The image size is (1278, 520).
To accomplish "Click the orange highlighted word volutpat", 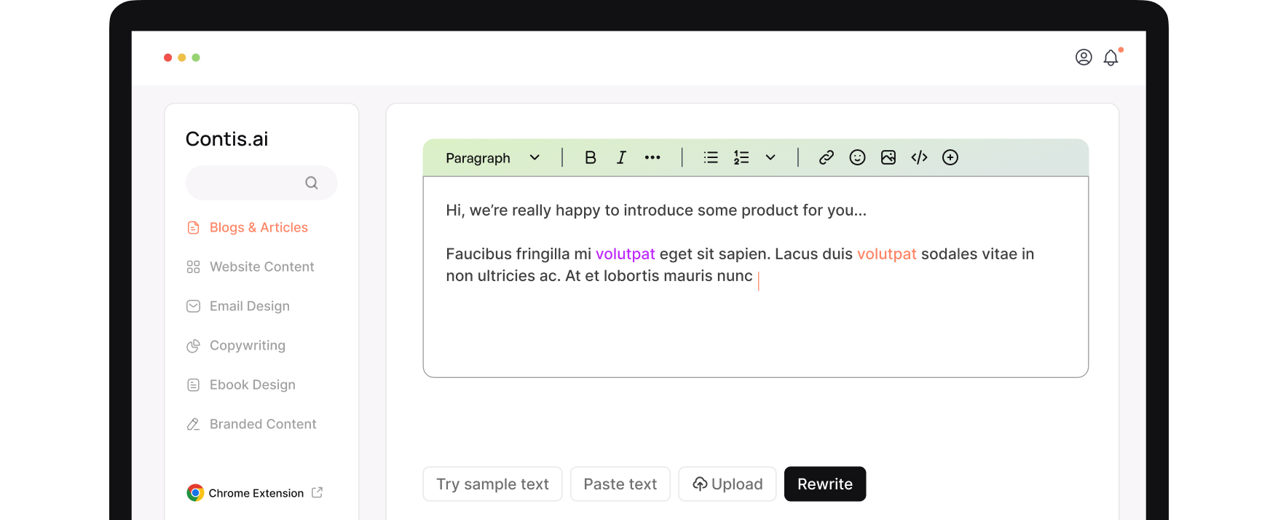I will pyautogui.click(x=887, y=254).
